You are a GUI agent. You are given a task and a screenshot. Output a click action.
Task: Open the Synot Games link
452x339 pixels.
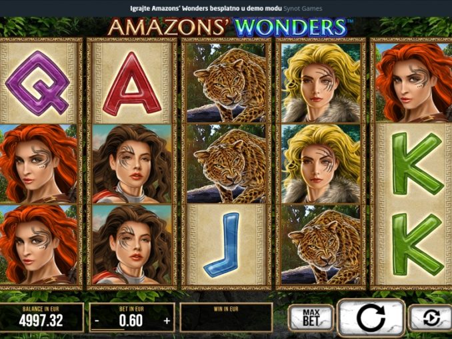pos(303,9)
